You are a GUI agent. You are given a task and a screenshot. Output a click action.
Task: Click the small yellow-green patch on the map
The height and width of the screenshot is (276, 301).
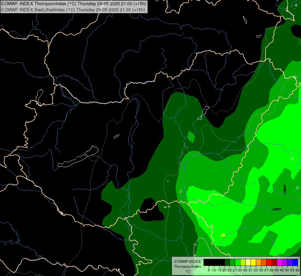pyautogui.click(x=223, y=235)
